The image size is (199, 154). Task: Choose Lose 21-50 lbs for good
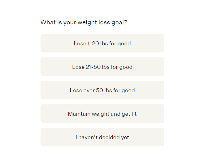[102, 67]
